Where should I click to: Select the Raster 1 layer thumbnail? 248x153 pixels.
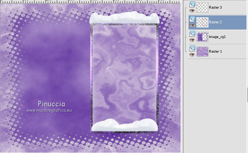(x=202, y=52)
